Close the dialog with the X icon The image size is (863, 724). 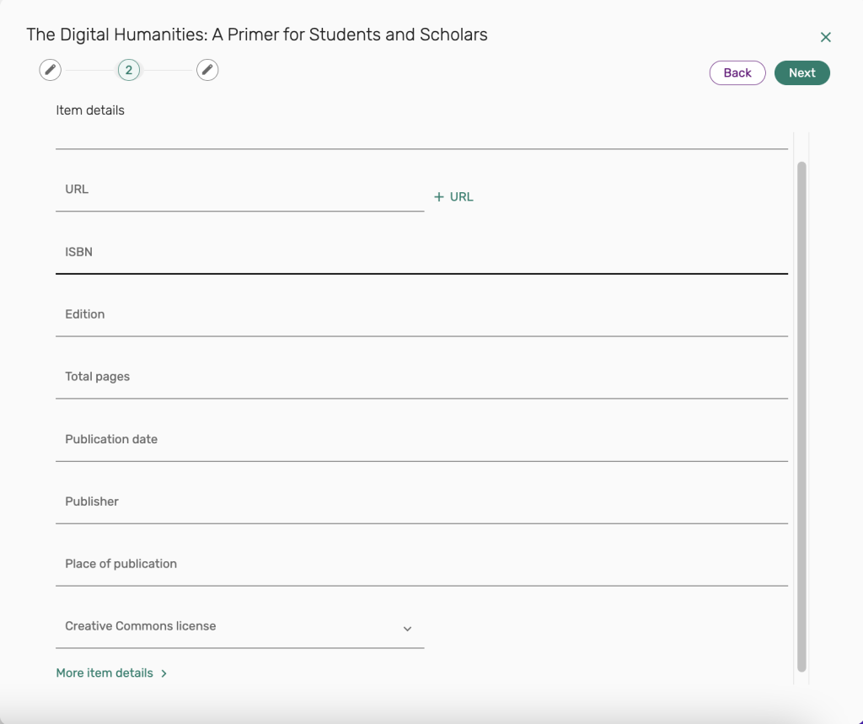(x=825, y=37)
